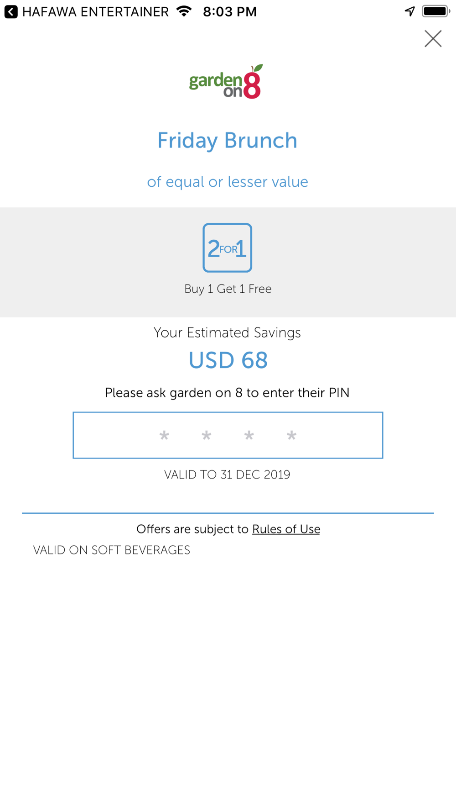Tap the VALID ON SOFT BEVERAGES note

[x=112, y=550]
